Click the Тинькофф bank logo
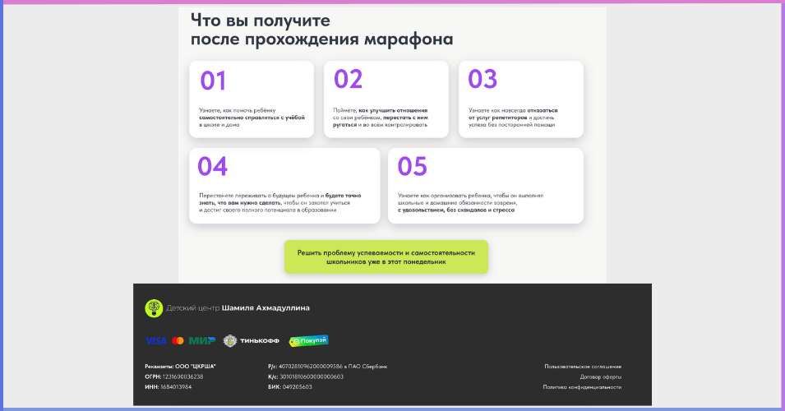 (x=252, y=341)
